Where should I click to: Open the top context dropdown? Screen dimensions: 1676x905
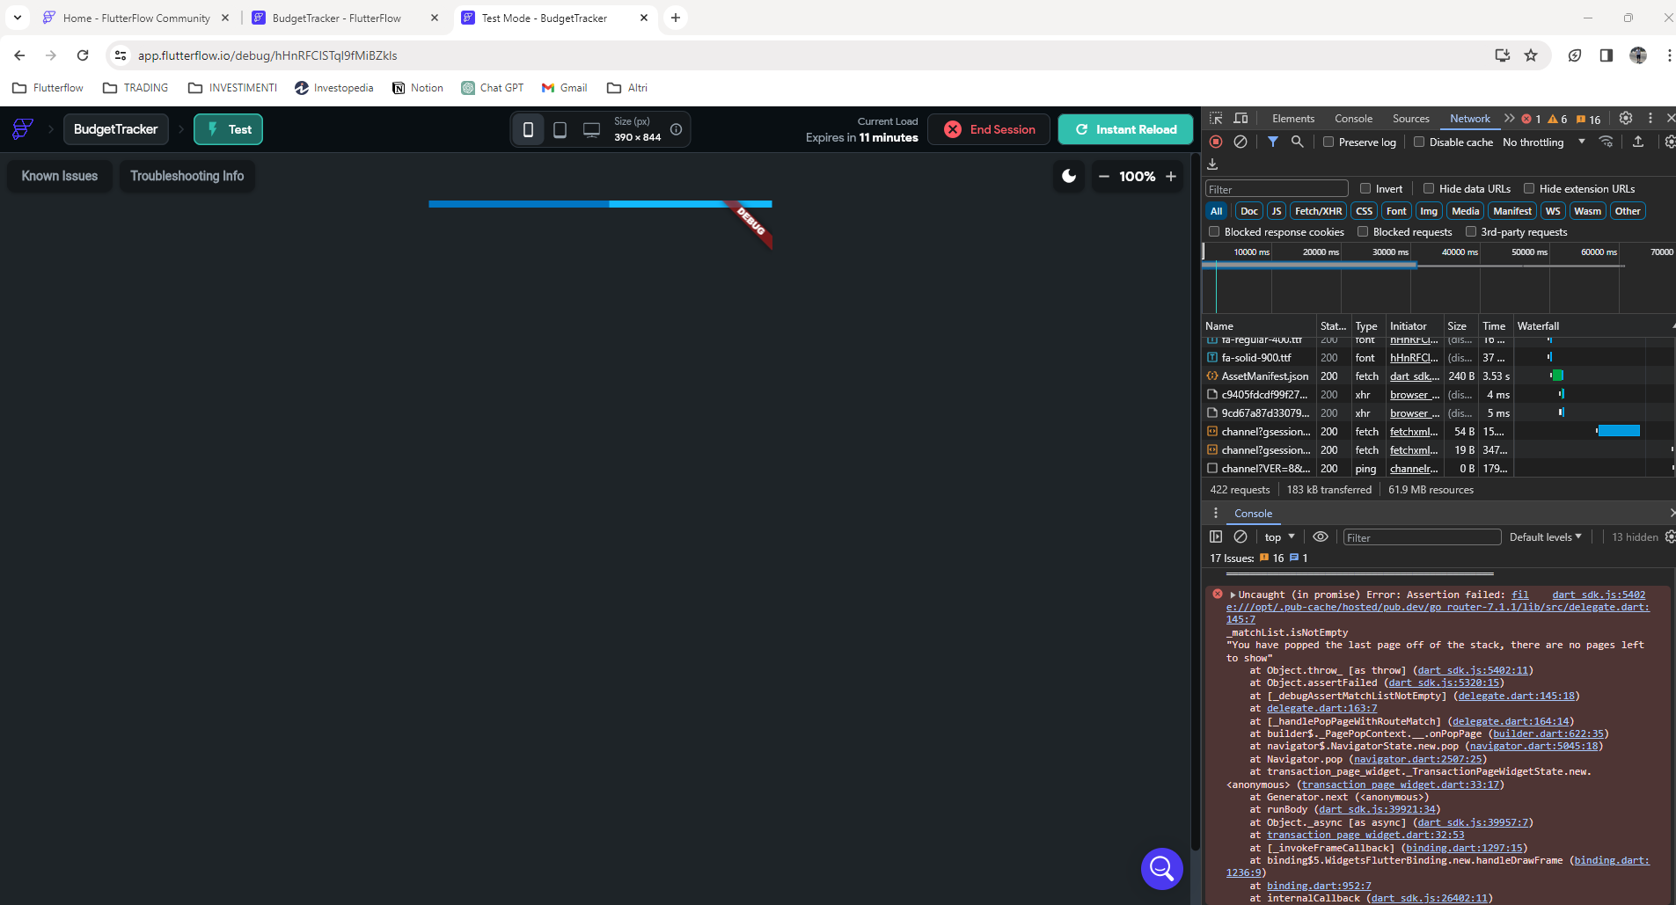[1280, 536]
